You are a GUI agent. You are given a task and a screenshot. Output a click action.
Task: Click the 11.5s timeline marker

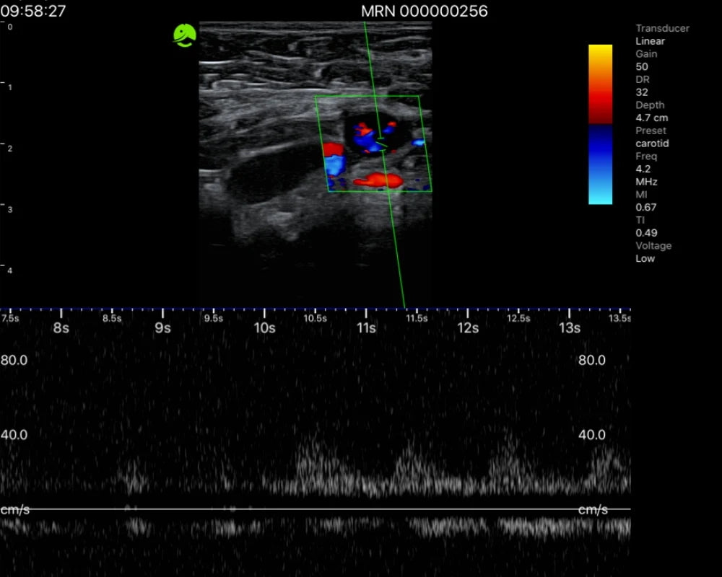pos(417,318)
